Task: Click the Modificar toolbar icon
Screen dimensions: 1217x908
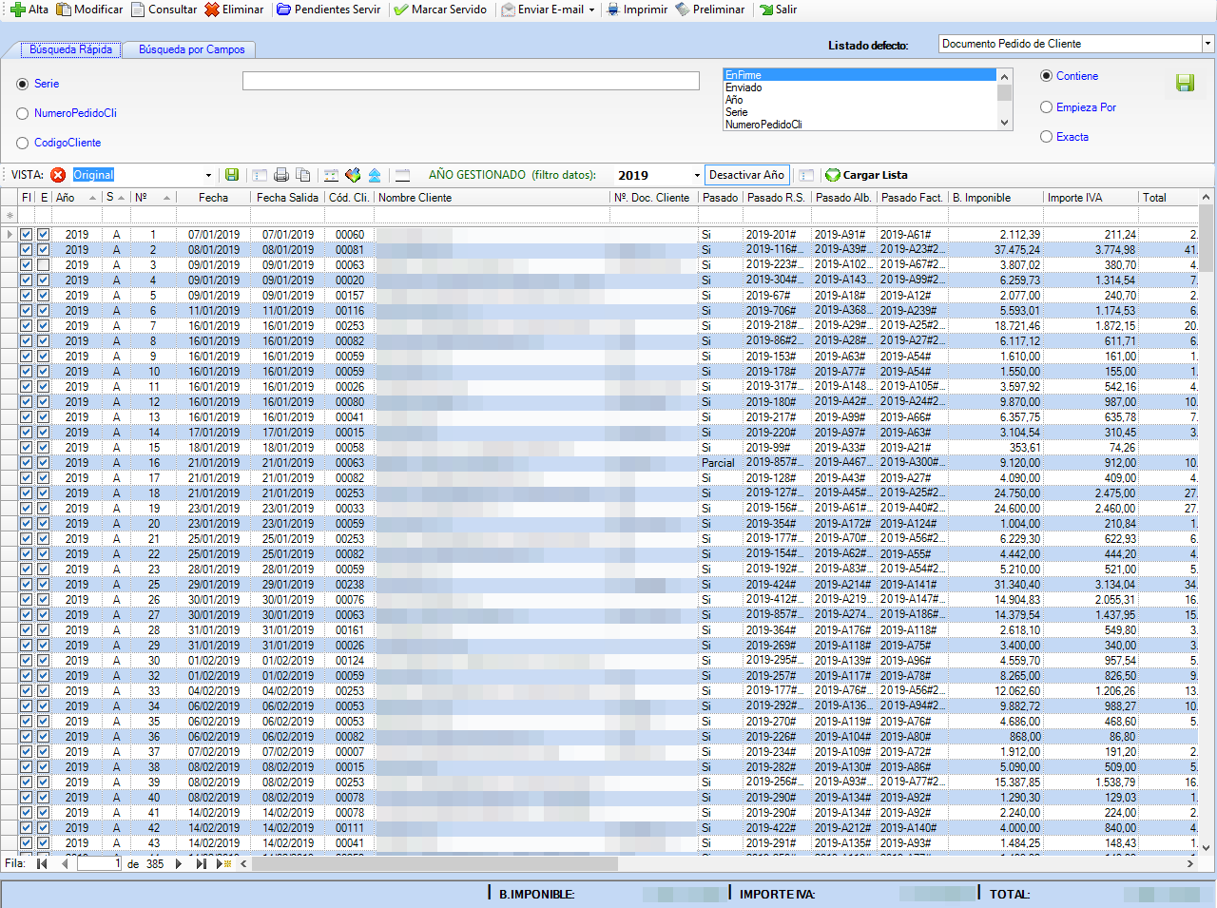Action: click(x=64, y=10)
